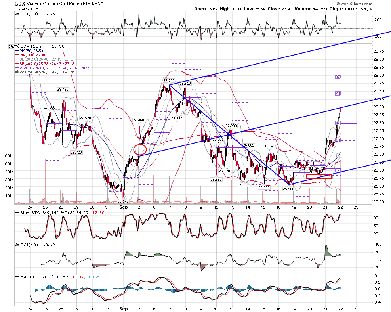Click the 'Open 26.62' quote value
Viewport: 391px width, 312px height.
[206, 9]
